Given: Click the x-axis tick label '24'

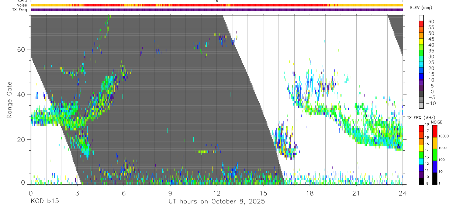Looking at the screenshot, I should (403, 193).
